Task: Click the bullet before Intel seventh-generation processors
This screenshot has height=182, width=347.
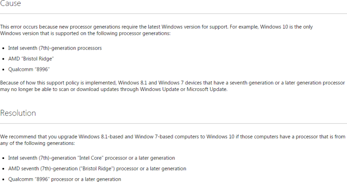Action: point(3,48)
